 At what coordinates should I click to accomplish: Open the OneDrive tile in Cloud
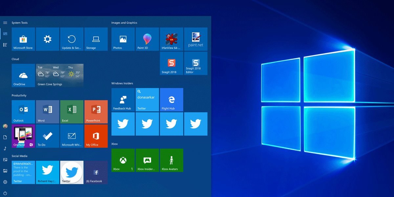23,76
